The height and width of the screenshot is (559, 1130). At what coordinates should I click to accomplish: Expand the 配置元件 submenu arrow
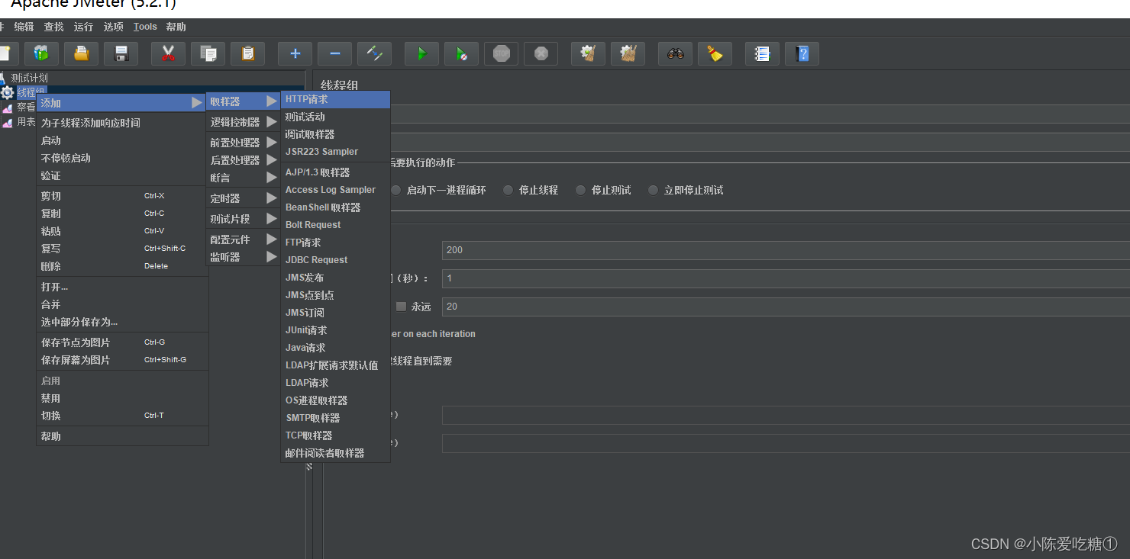click(x=271, y=239)
